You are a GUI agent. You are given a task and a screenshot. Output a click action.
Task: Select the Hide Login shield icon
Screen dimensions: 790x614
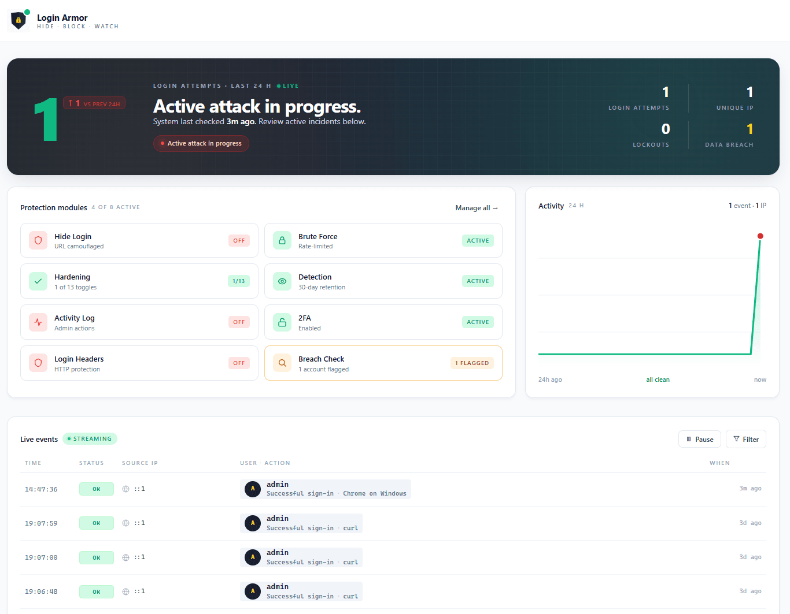pos(38,240)
